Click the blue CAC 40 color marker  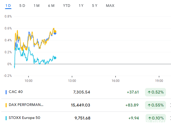tap(6, 92)
